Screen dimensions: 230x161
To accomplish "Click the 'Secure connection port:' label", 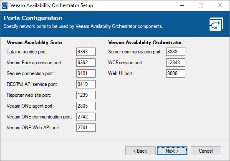I will (x=30, y=73).
